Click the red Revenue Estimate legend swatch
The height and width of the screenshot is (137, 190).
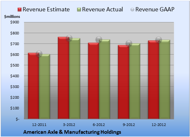(19, 9)
